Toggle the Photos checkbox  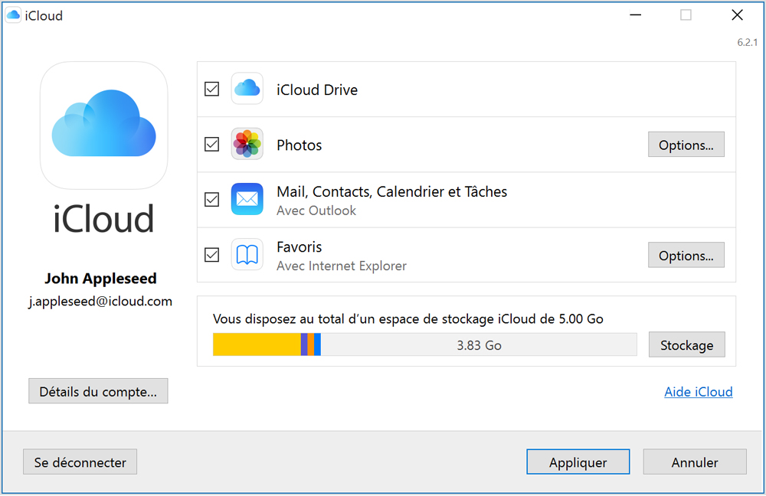(212, 144)
